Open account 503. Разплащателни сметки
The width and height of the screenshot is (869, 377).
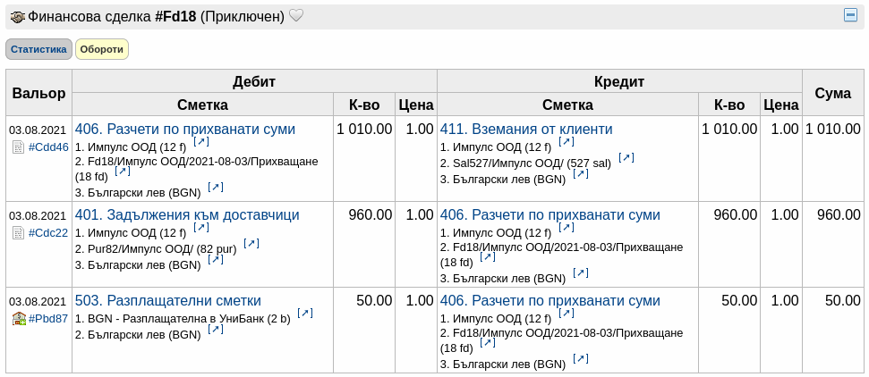[168, 300]
